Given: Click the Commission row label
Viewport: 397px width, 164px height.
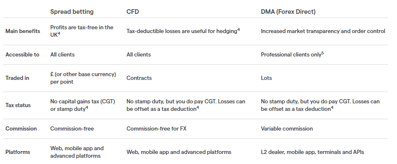Looking at the screenshot, I should tap(21, 128).
